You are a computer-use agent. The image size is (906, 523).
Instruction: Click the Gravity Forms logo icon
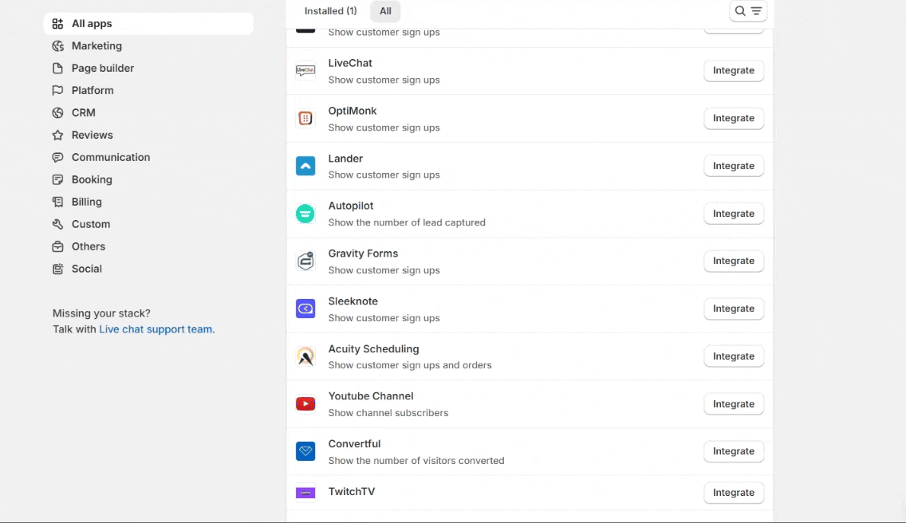(x=305, y=261)
